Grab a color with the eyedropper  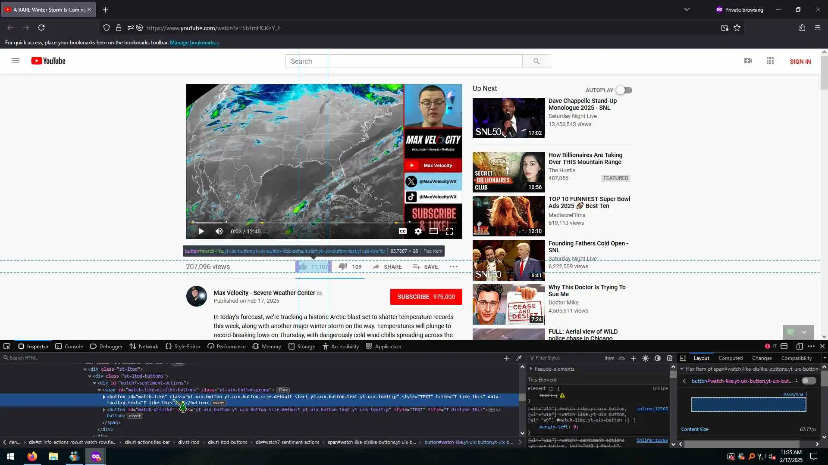tap(519, 358)
